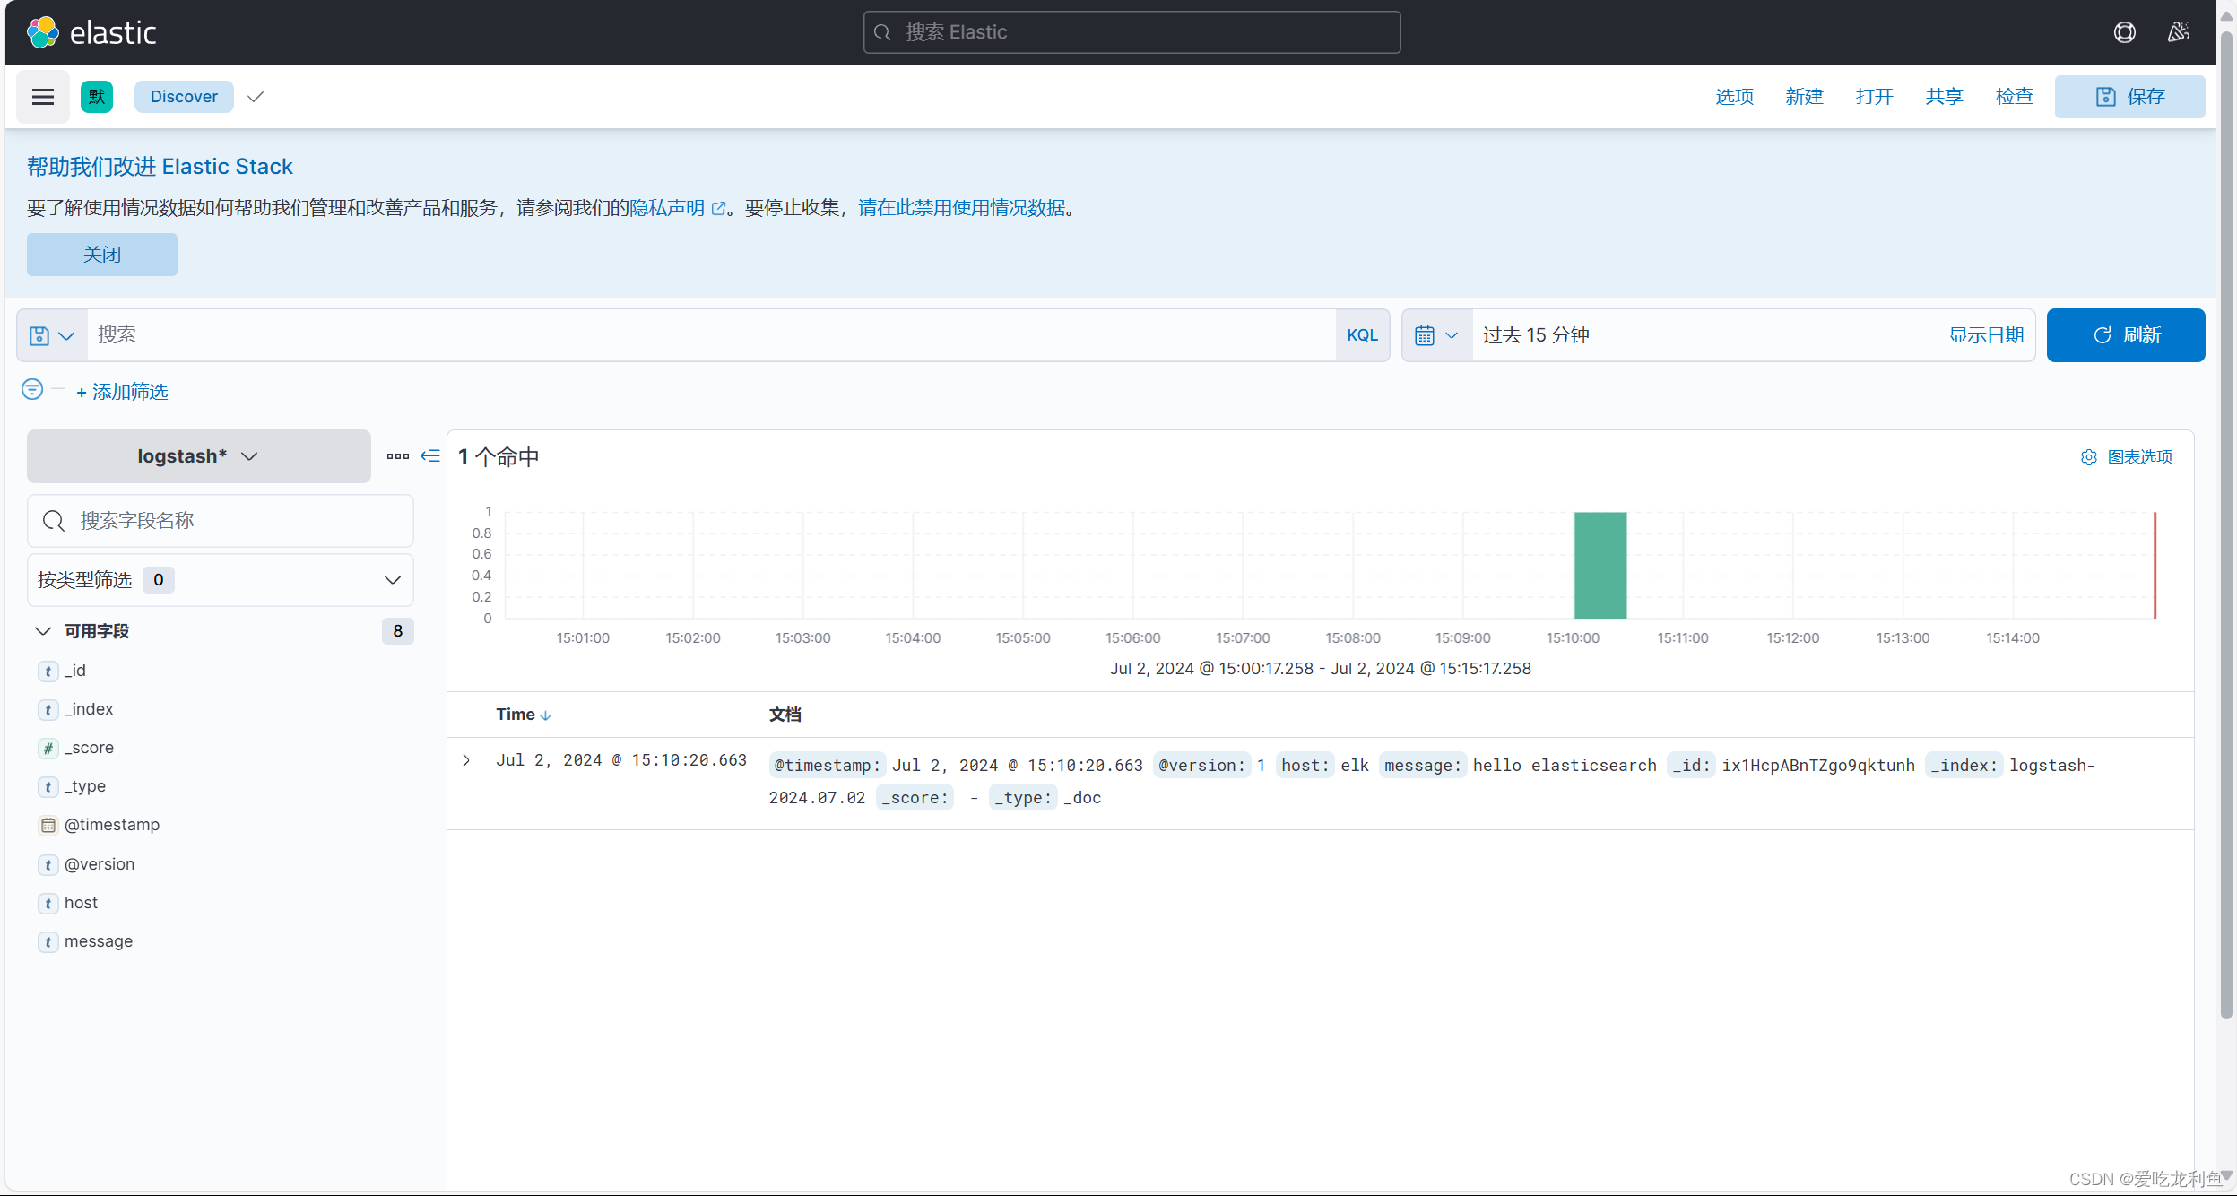The image size is (2237, 1196).
Task: Click the Refresh button
Action: tap(2126, 335)
